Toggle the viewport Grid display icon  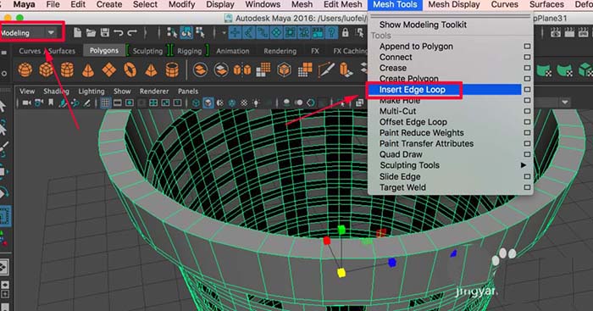(106, 103)
